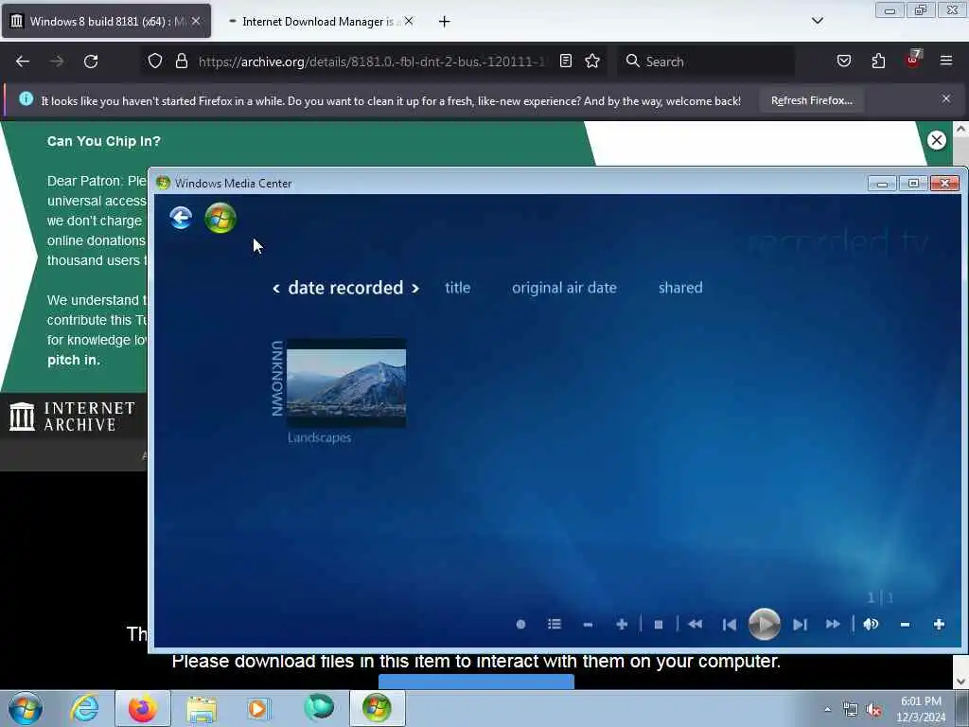This screenshot has height=727, width=969.
Task: Play the media with the large play button
Action: [x=765, y=625]
